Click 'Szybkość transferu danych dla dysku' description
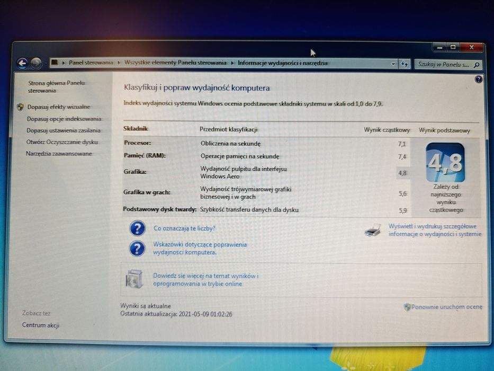The image size is (494, 371). 249,209
